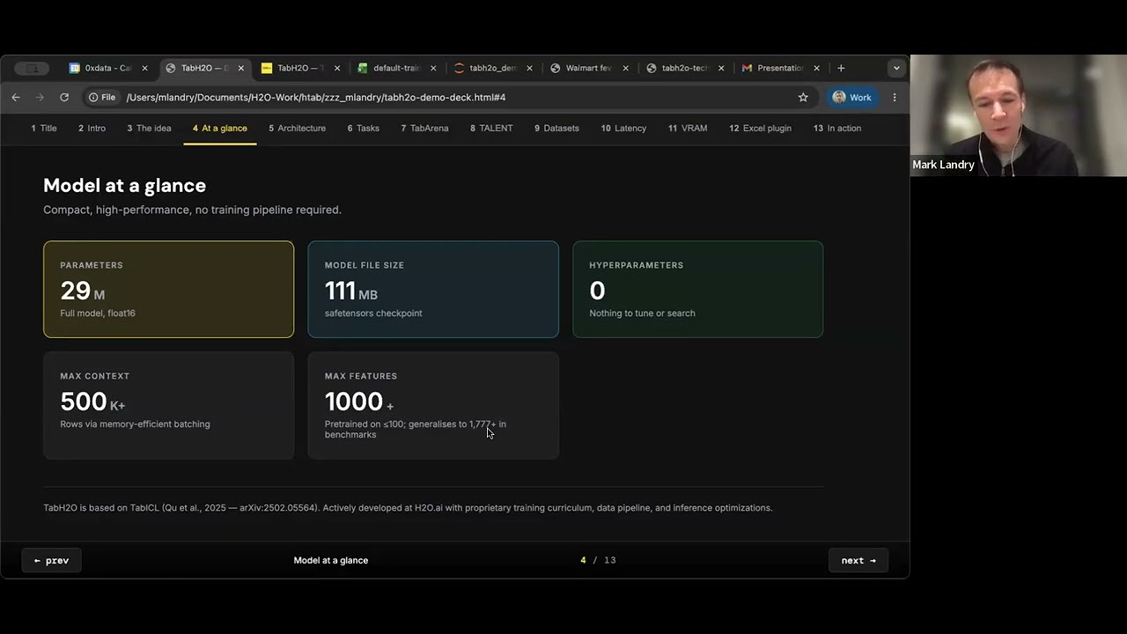Click 'Rows via memory-efficient batching' caption
This screenshot has height=634, width=1127.
pos(135,424)
